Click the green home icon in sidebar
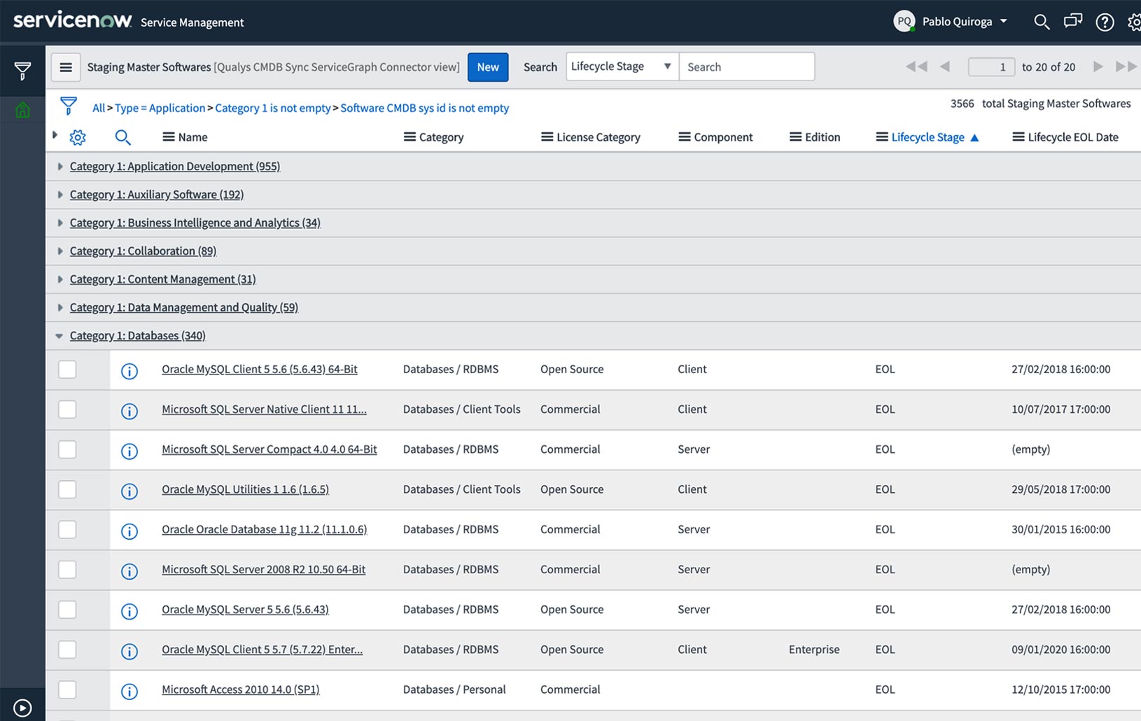Screen dimensions: 1141x721 (x=22, y=110)
